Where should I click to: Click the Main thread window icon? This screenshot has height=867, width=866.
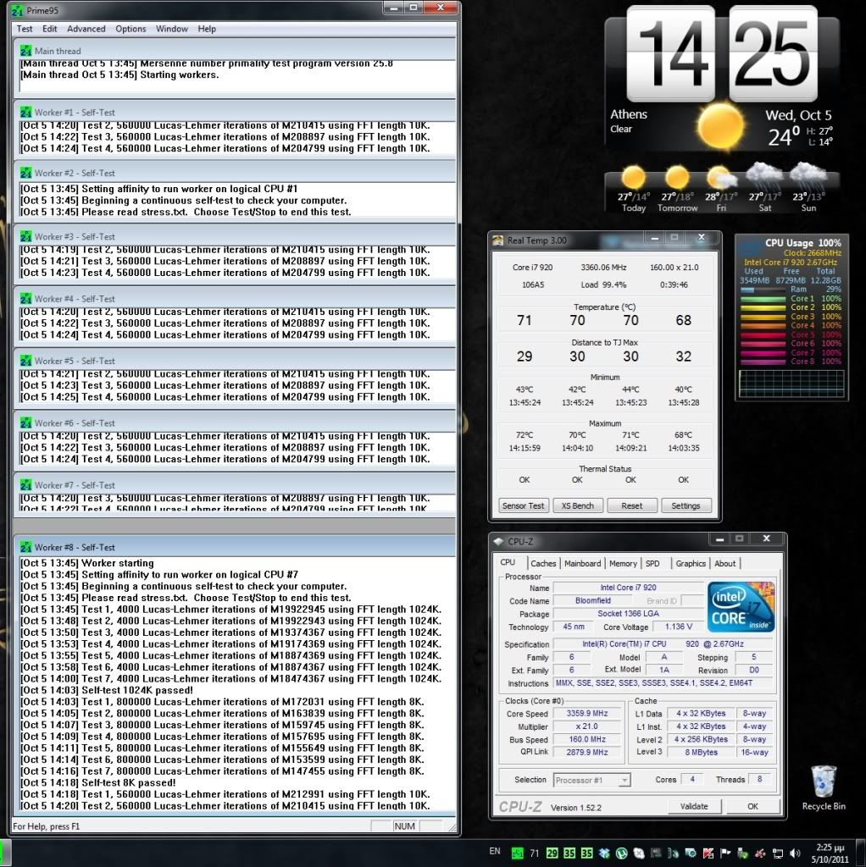point(26,51)
